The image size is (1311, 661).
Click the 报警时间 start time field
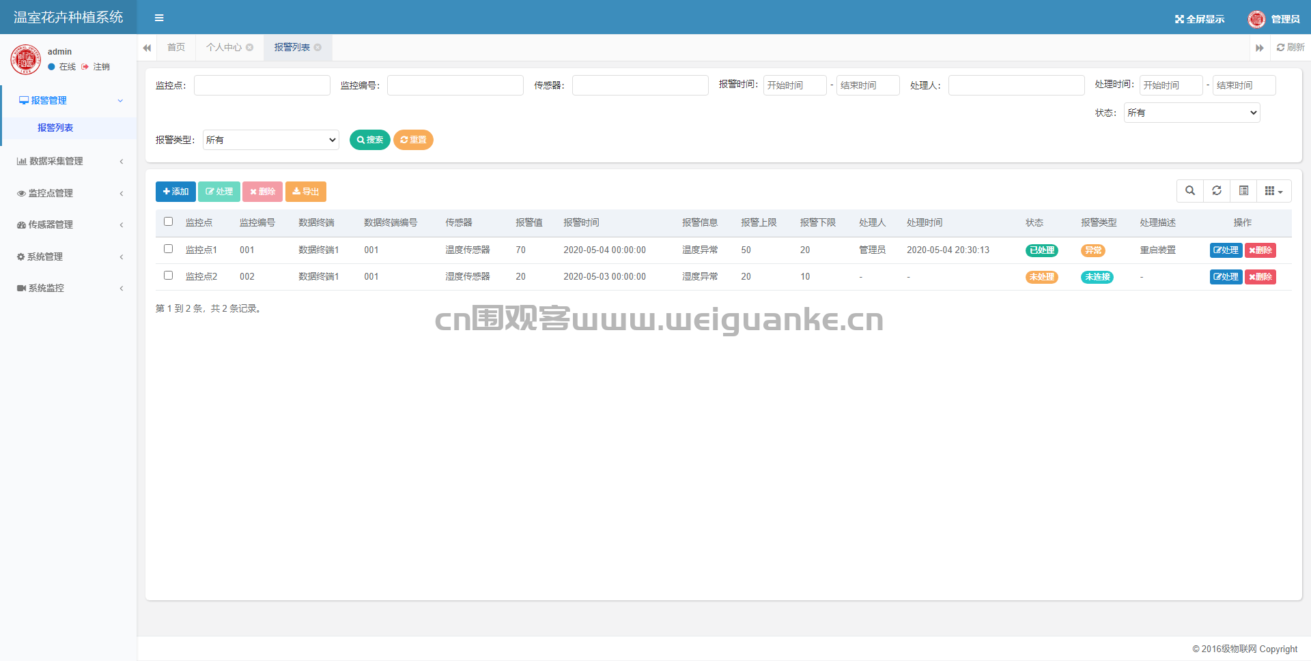tap(795, 85)
